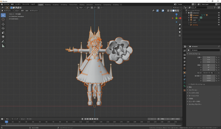Select the Move tool in the left toolbar
This screenshot has width=221, height=129.
(x=3, y=24)
